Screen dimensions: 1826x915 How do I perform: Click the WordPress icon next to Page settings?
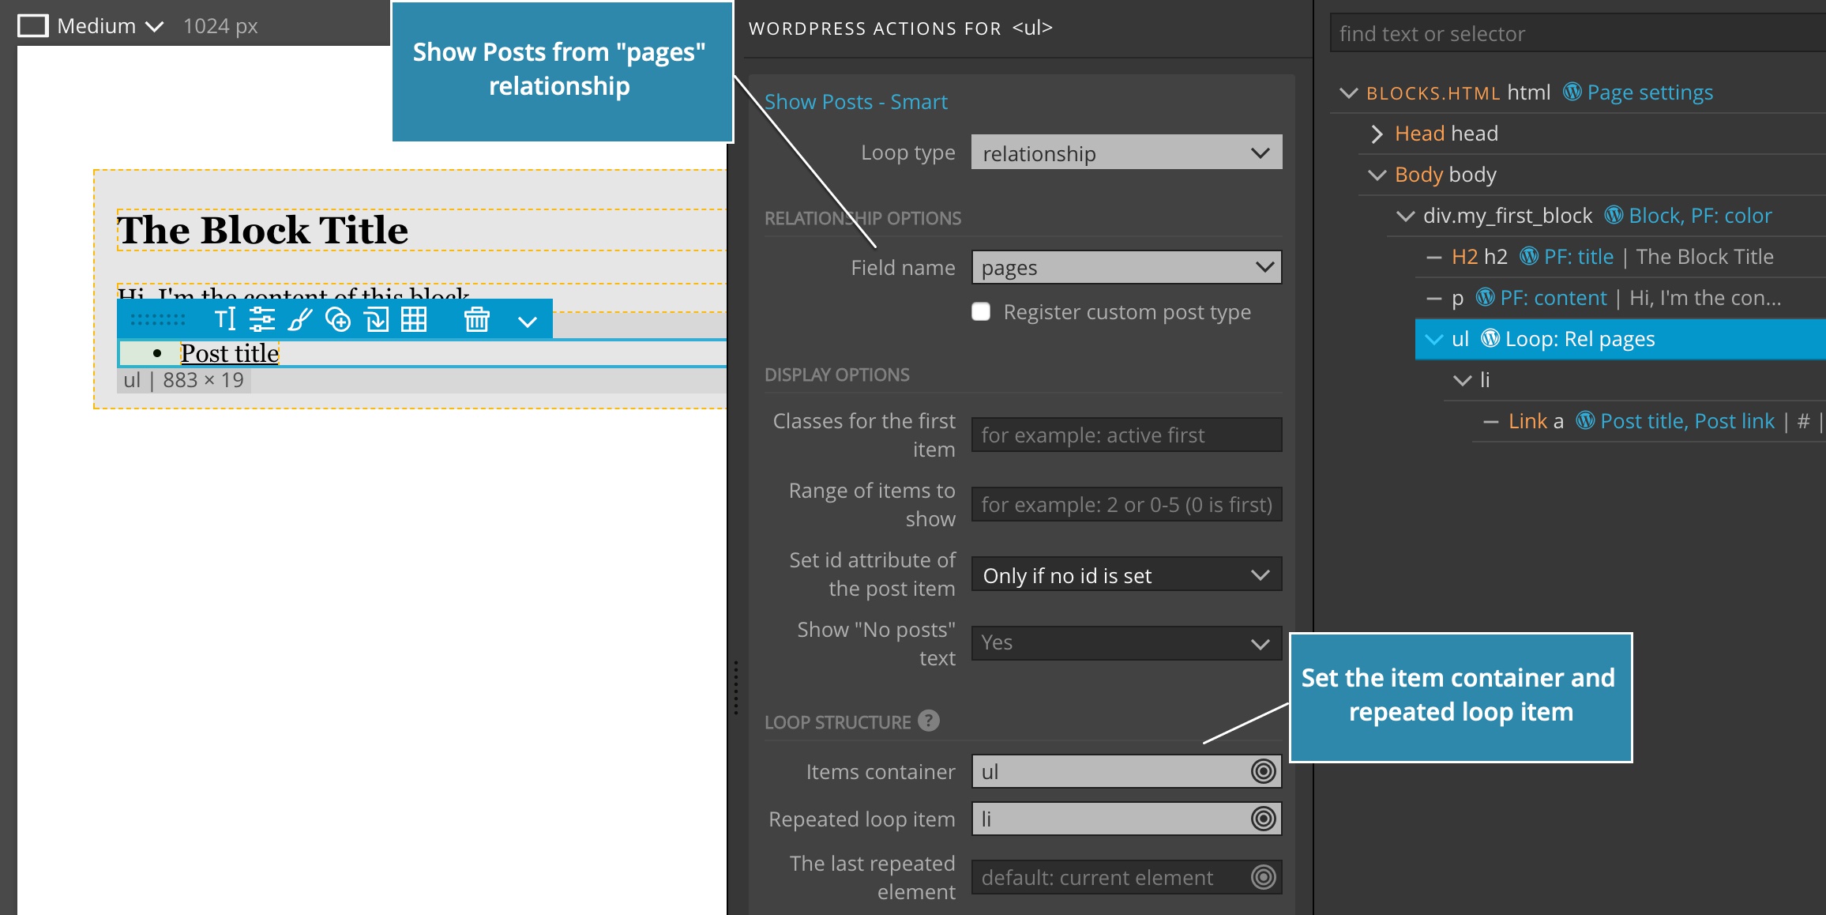pos(1572,92)
